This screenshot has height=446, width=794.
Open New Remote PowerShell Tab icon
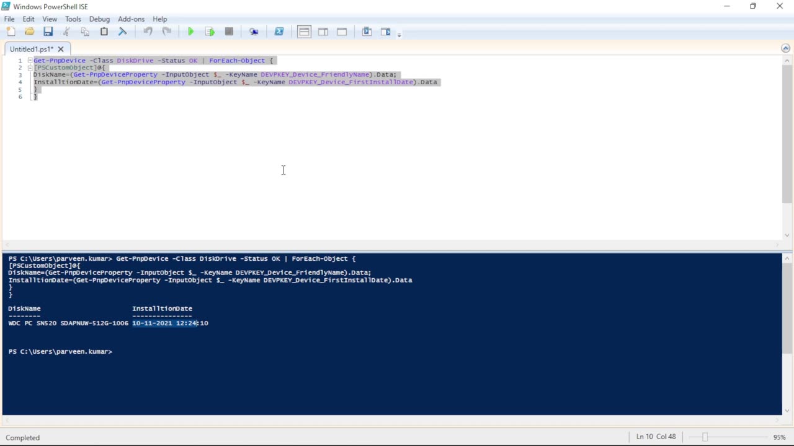254,32
